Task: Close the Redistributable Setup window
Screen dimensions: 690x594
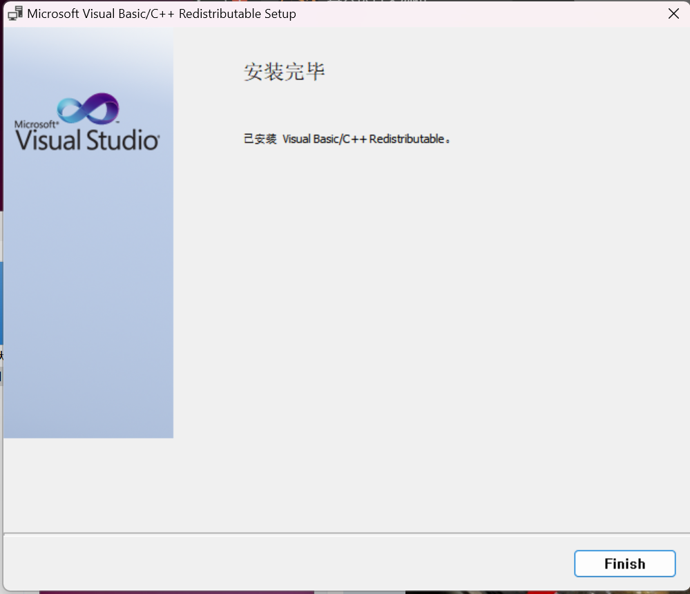Action: point(673,14)
